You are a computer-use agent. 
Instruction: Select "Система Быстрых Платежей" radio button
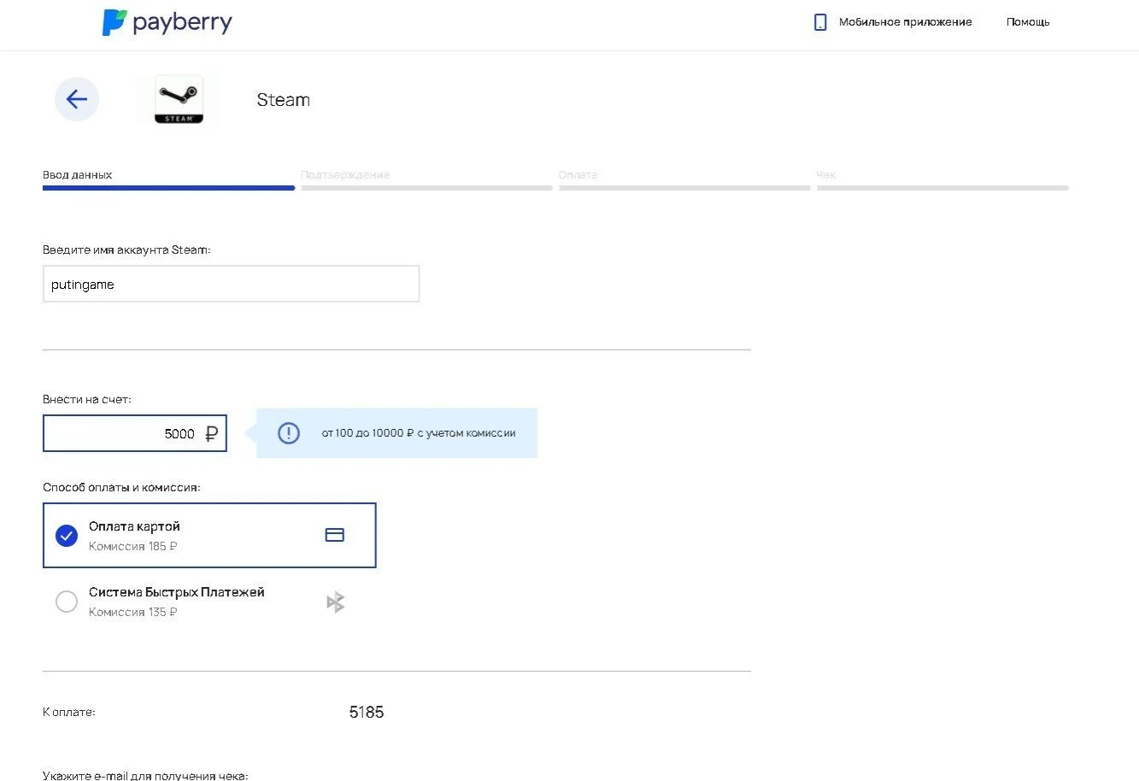pyautogui.click(x=66, y=602)
